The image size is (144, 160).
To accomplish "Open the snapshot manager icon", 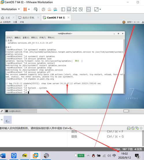I will tap(55, 9).
